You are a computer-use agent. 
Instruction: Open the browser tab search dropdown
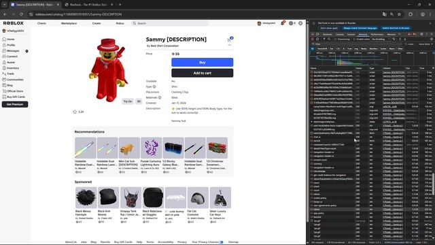tap(5, 5)
